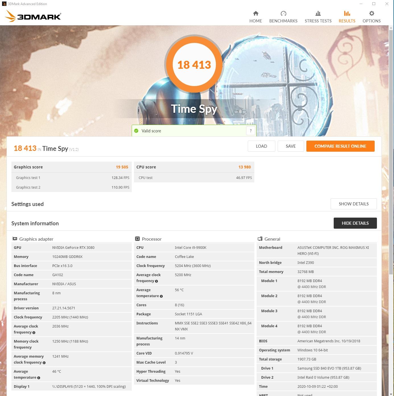
Task: Click the General section icon
Action: coord(260,239)
